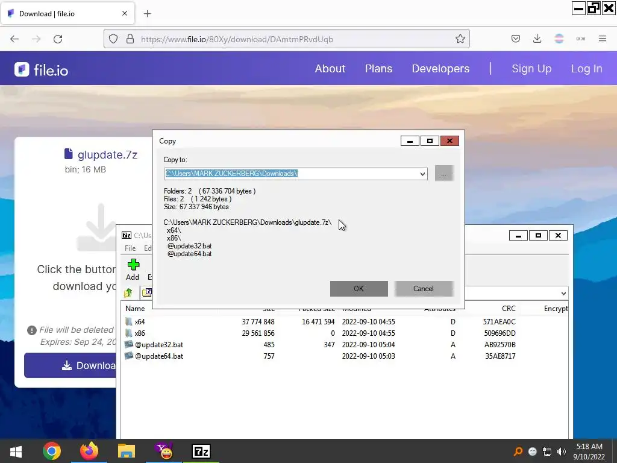Click the file.io logo
The width and height of the screenshot is (617, 463).
tap(42, 70)
